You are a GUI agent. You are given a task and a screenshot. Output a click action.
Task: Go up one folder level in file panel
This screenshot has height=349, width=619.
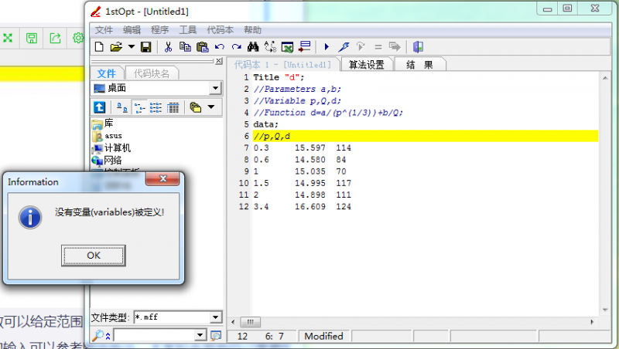point(100,107)
